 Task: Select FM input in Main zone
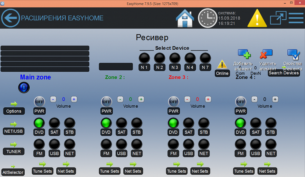[x=39, y=144]
